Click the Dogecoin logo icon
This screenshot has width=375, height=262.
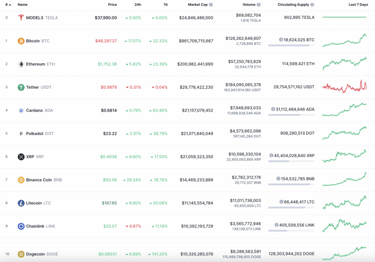21,254
